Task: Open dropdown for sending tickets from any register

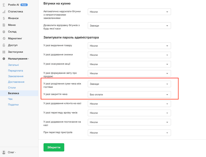Action: 129,26
